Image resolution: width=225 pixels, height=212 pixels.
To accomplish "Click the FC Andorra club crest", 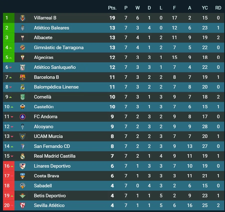I will click(x=23, y=117).
